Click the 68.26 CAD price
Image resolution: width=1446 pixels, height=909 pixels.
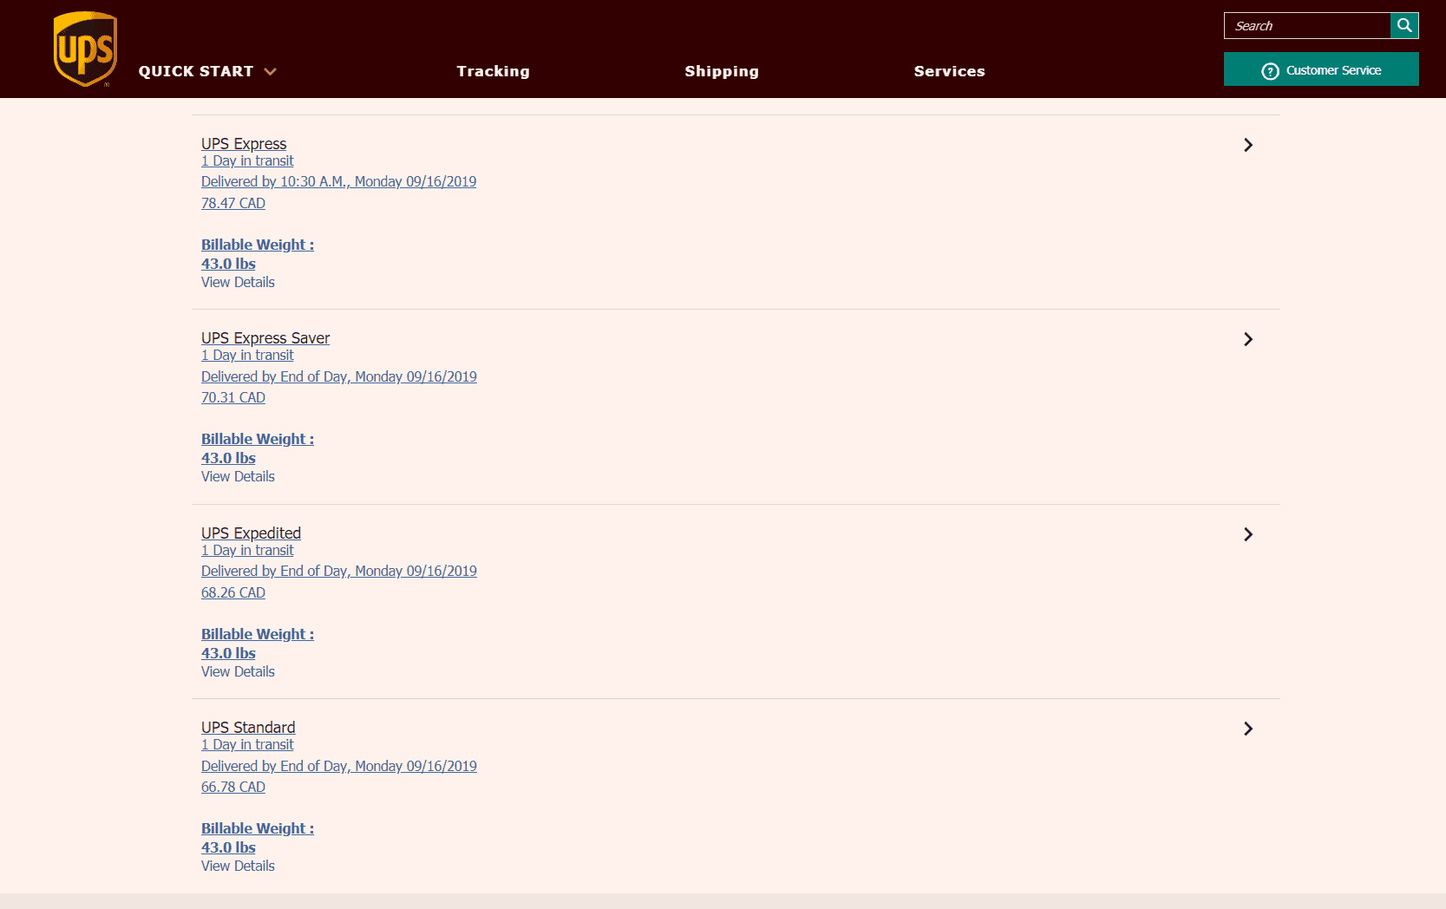[233, 592]
